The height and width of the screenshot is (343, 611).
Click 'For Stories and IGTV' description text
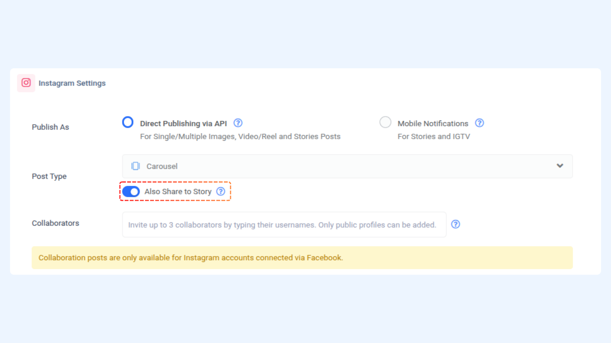tap(433, 137)
